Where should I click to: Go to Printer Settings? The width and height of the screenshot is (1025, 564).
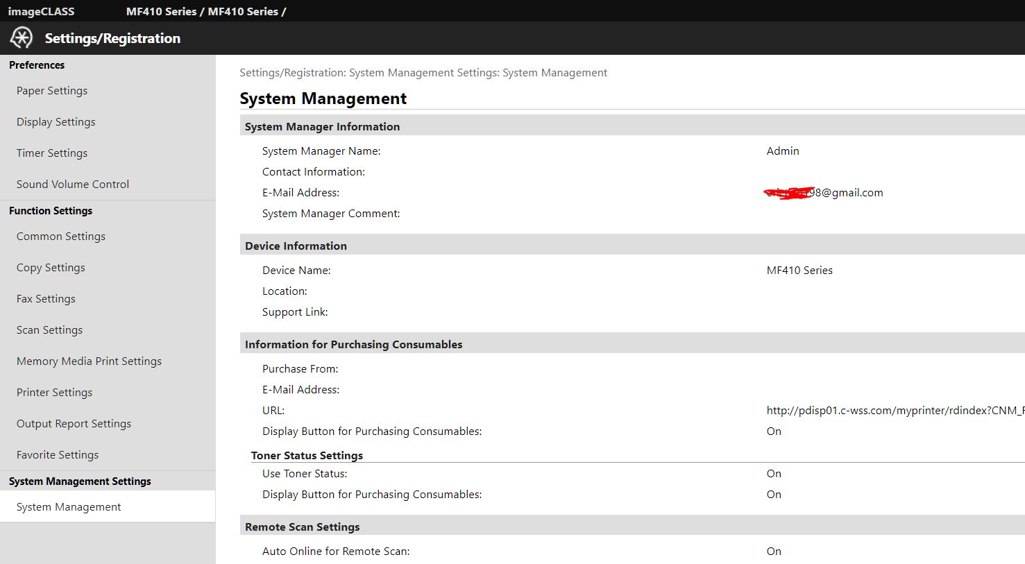(54, 393)
